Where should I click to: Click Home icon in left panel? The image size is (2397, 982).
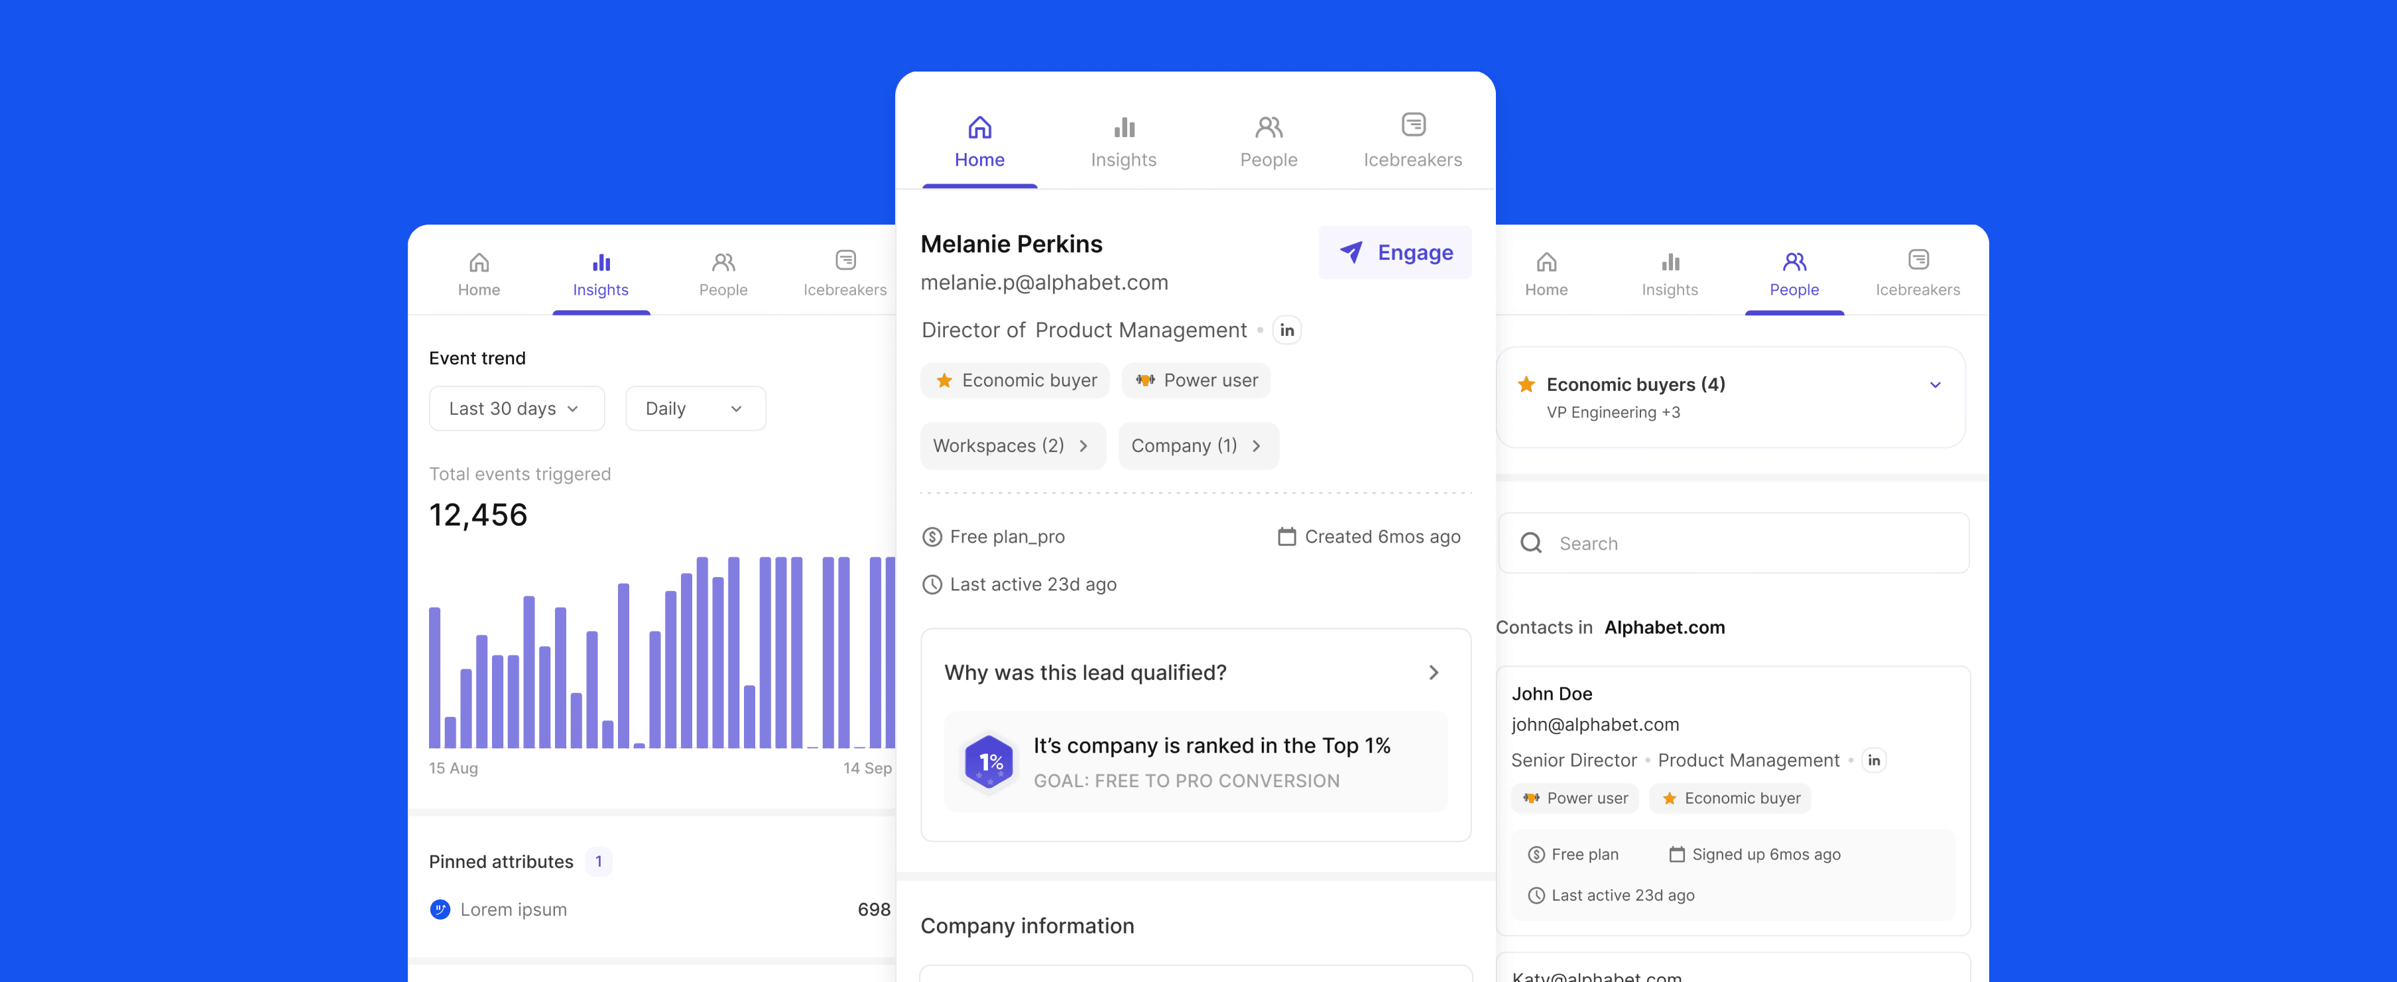tap(478, 262)
